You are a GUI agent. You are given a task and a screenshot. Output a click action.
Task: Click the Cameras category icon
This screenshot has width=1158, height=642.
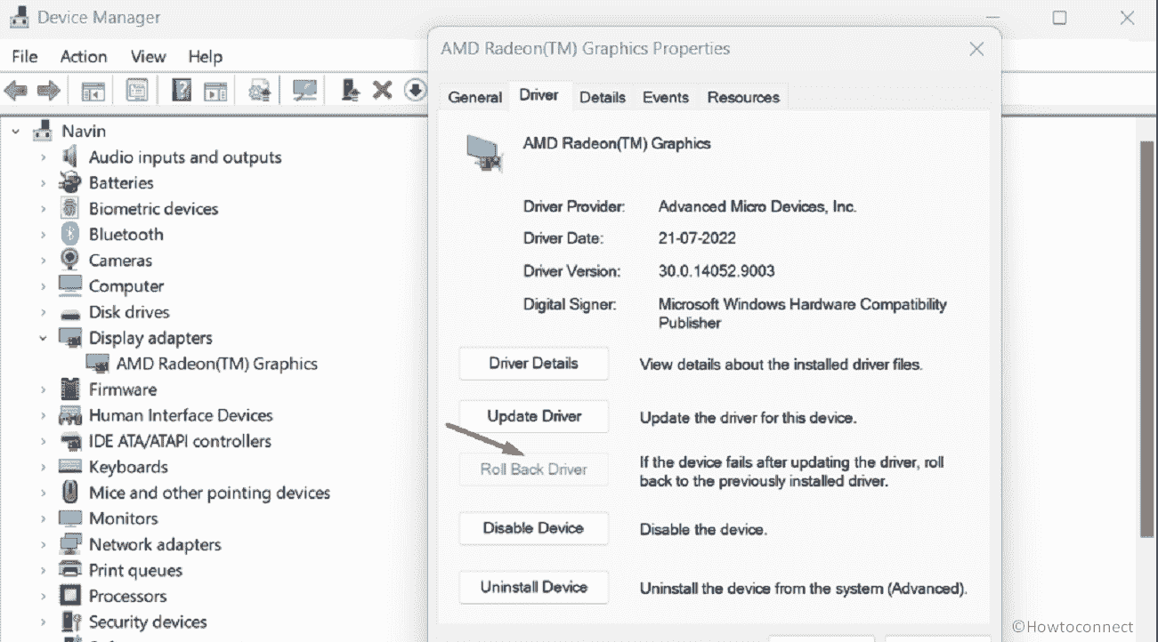70,261
